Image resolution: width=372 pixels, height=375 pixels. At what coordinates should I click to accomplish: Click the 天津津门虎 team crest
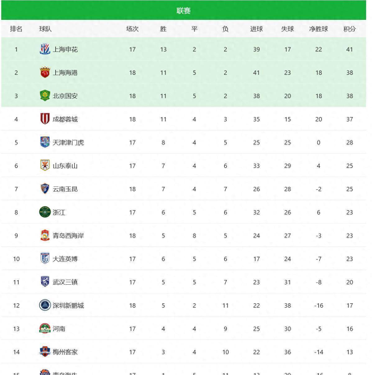coord(45,142)
